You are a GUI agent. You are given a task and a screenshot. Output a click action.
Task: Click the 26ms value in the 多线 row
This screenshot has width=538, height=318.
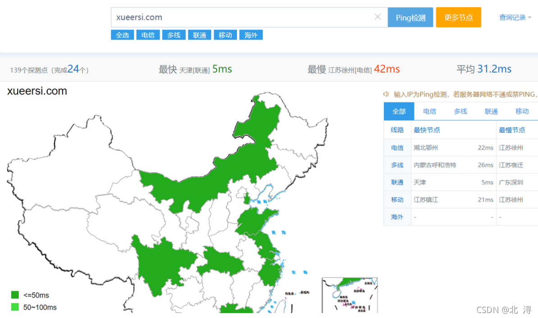tap(485, 165)
